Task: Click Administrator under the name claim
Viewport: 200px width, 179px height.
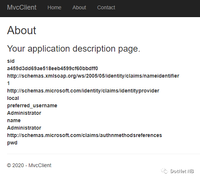Action: click(24, 128)
